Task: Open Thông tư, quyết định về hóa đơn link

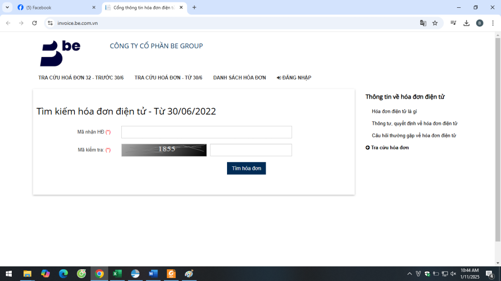Action: point(414,123)
